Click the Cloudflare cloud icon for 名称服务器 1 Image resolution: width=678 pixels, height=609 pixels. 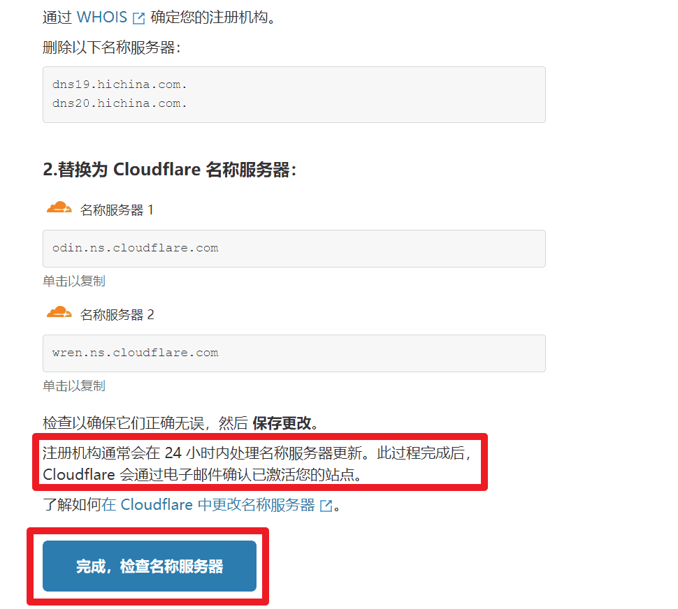(x=59, y=207)
